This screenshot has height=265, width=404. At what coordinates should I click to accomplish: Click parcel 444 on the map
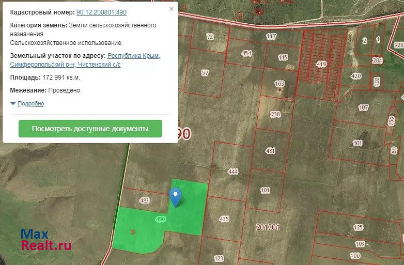(x=232, y=172)
